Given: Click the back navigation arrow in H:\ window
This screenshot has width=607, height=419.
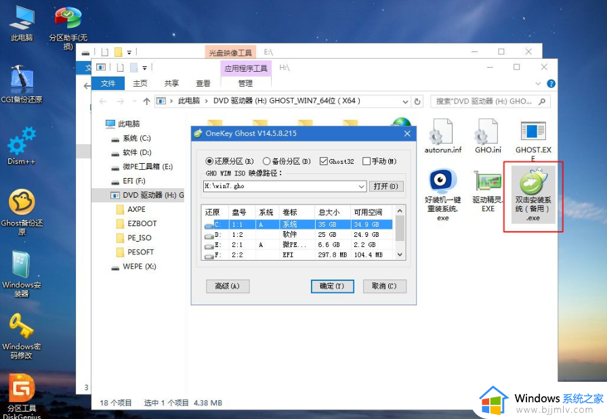Looking at the screenshot, I should 102,102.
